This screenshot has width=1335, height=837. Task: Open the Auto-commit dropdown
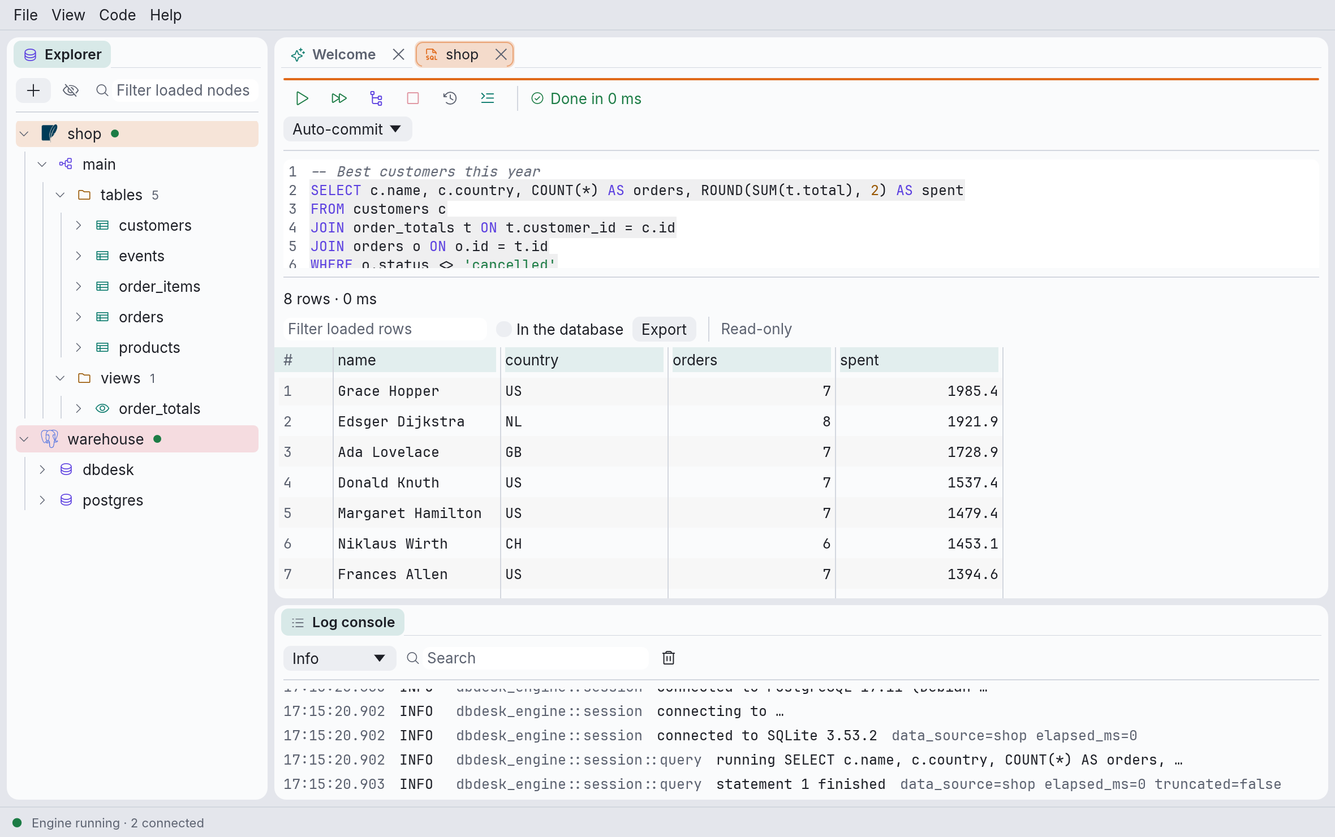347,129
